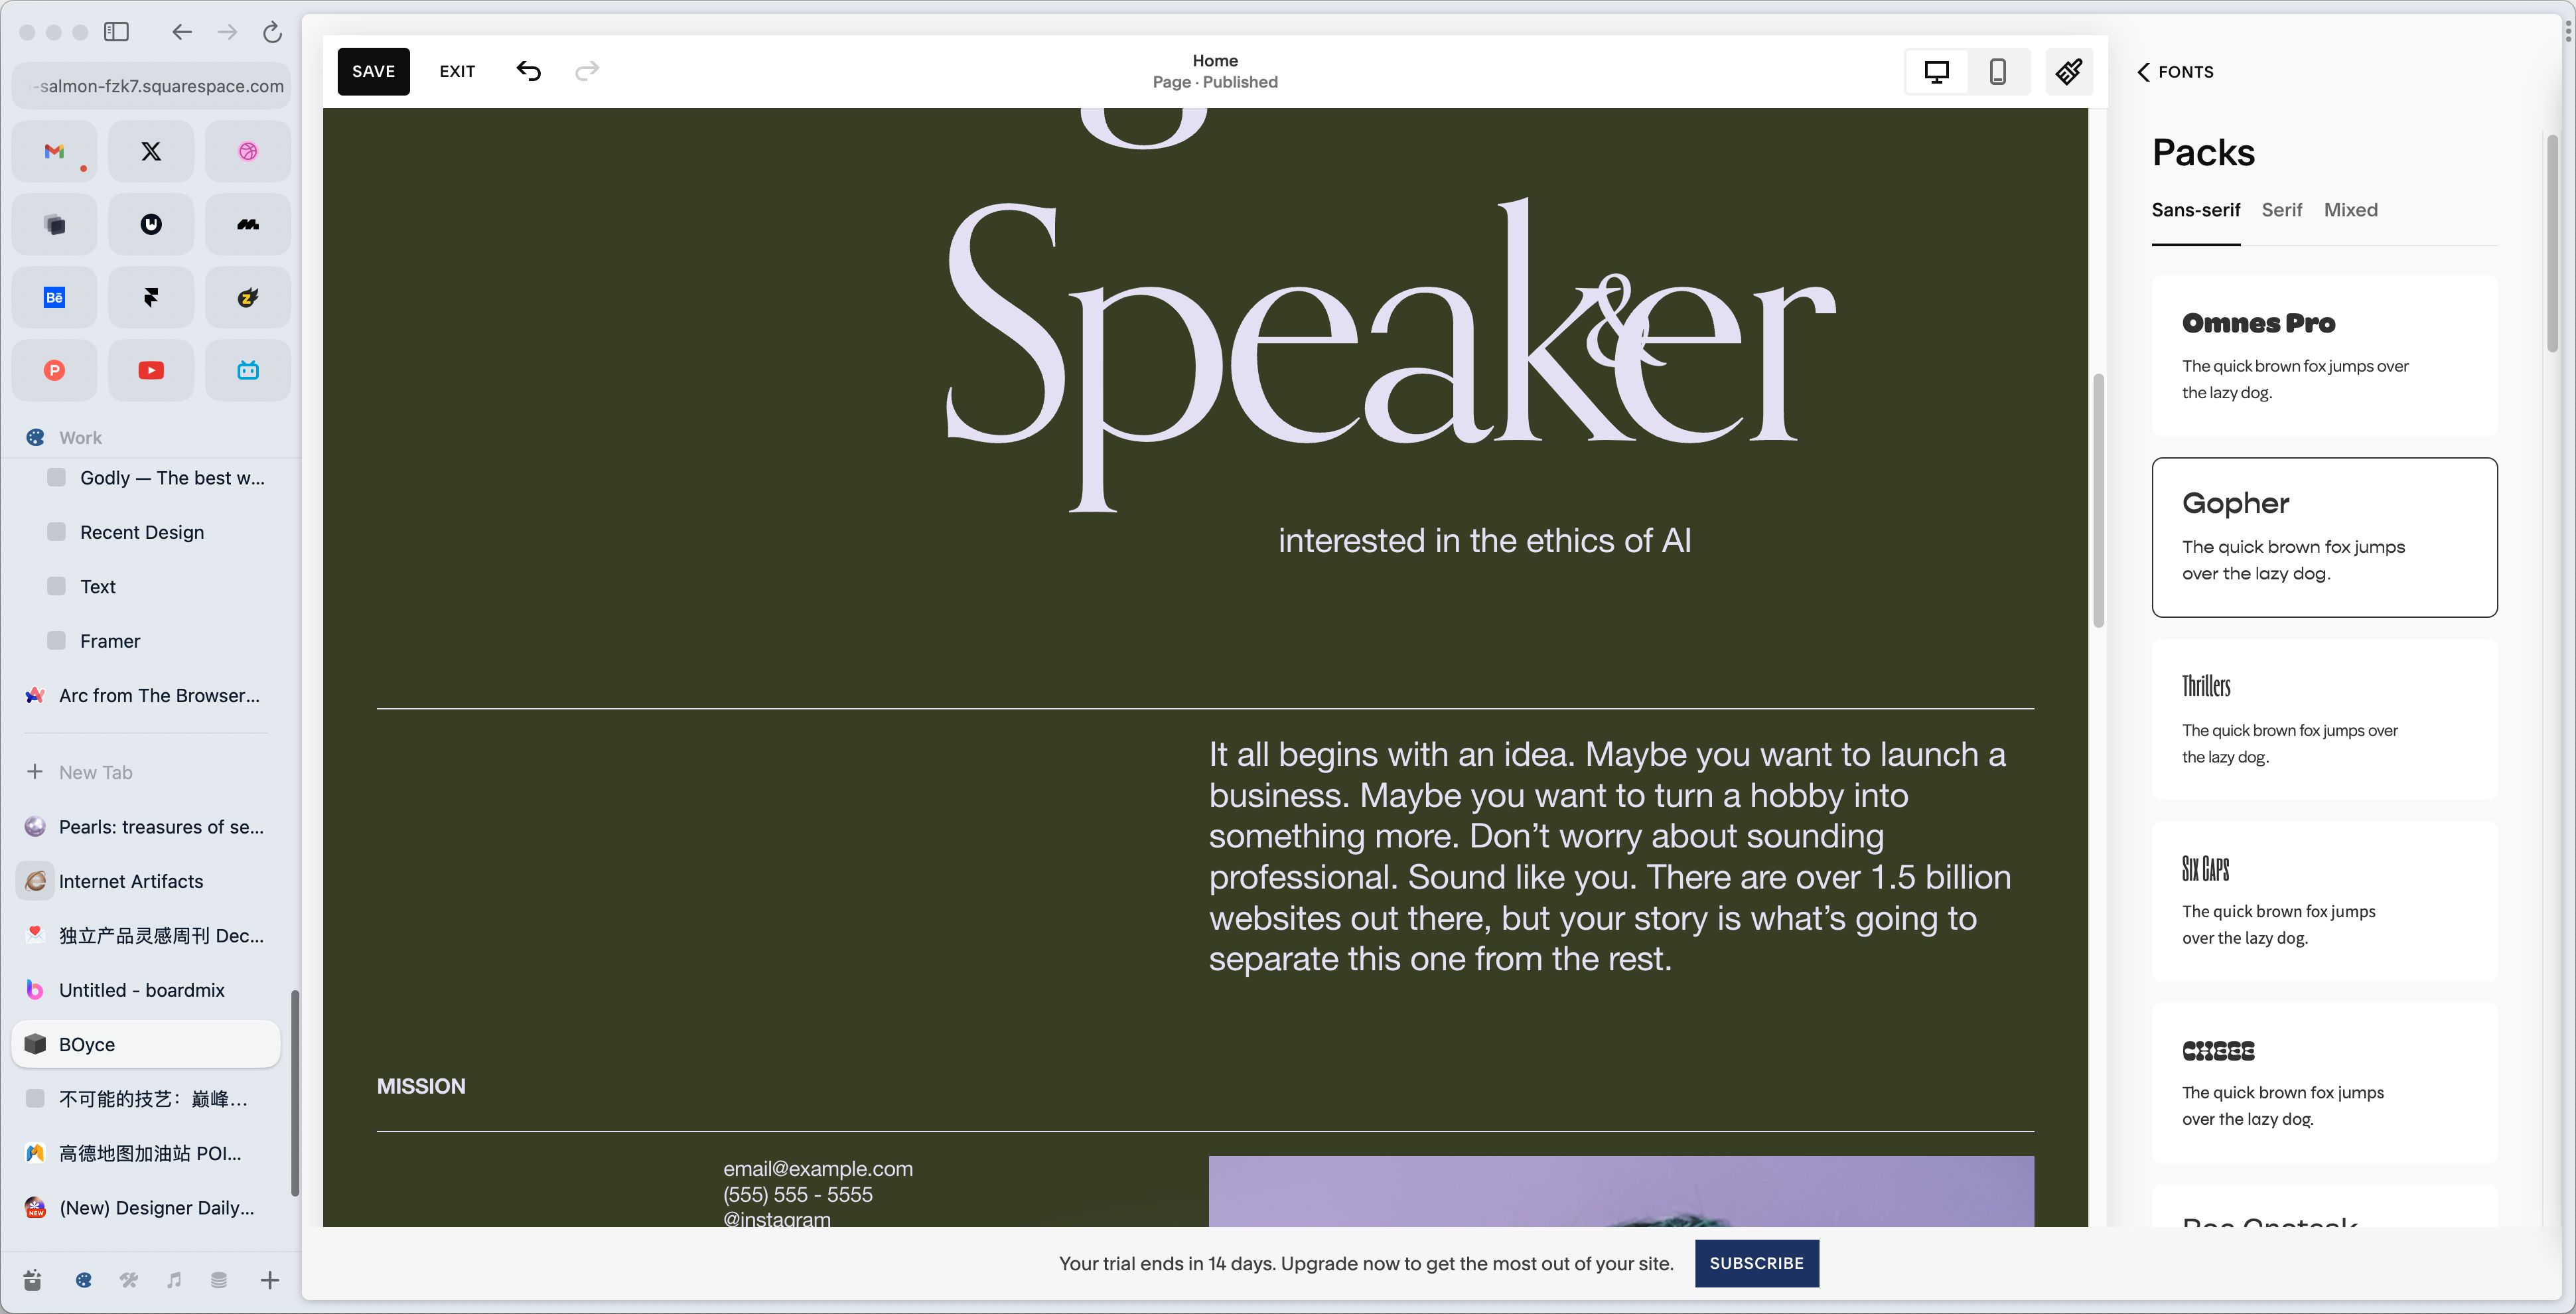Reload the page with refresh icon
This screenshot has width=2576, height=1314.
pyautogui.click(x=272, y=32)
